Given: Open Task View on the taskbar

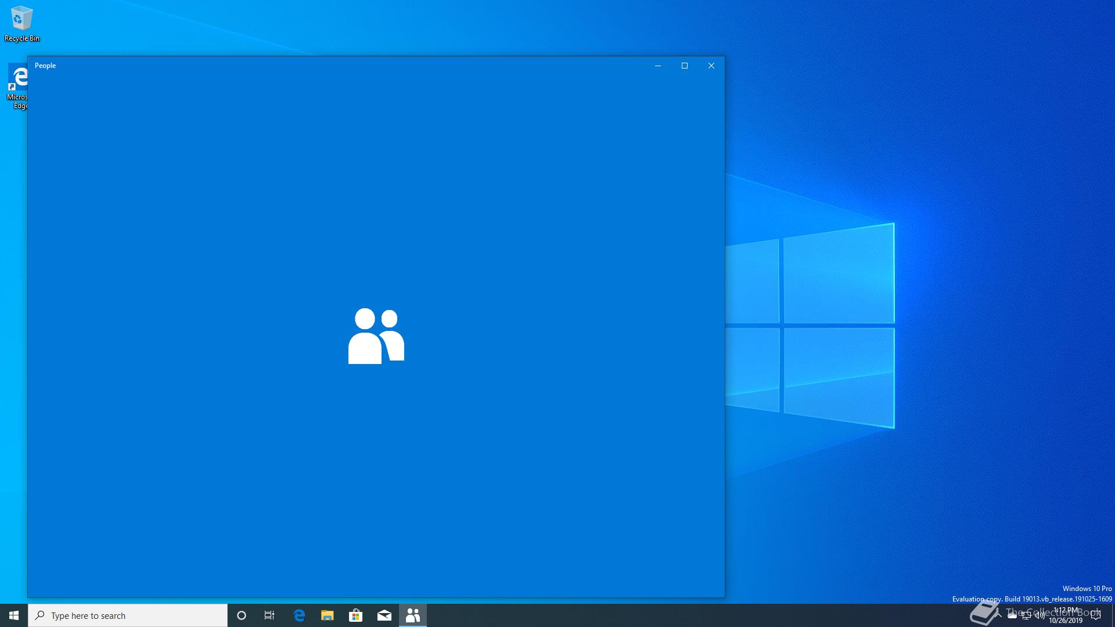Looking at the screenshot, I should tap(269, 615).
